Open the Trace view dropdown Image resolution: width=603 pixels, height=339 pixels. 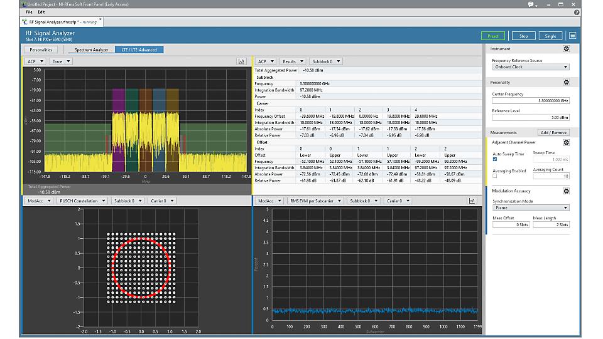[x=61, y=61]
